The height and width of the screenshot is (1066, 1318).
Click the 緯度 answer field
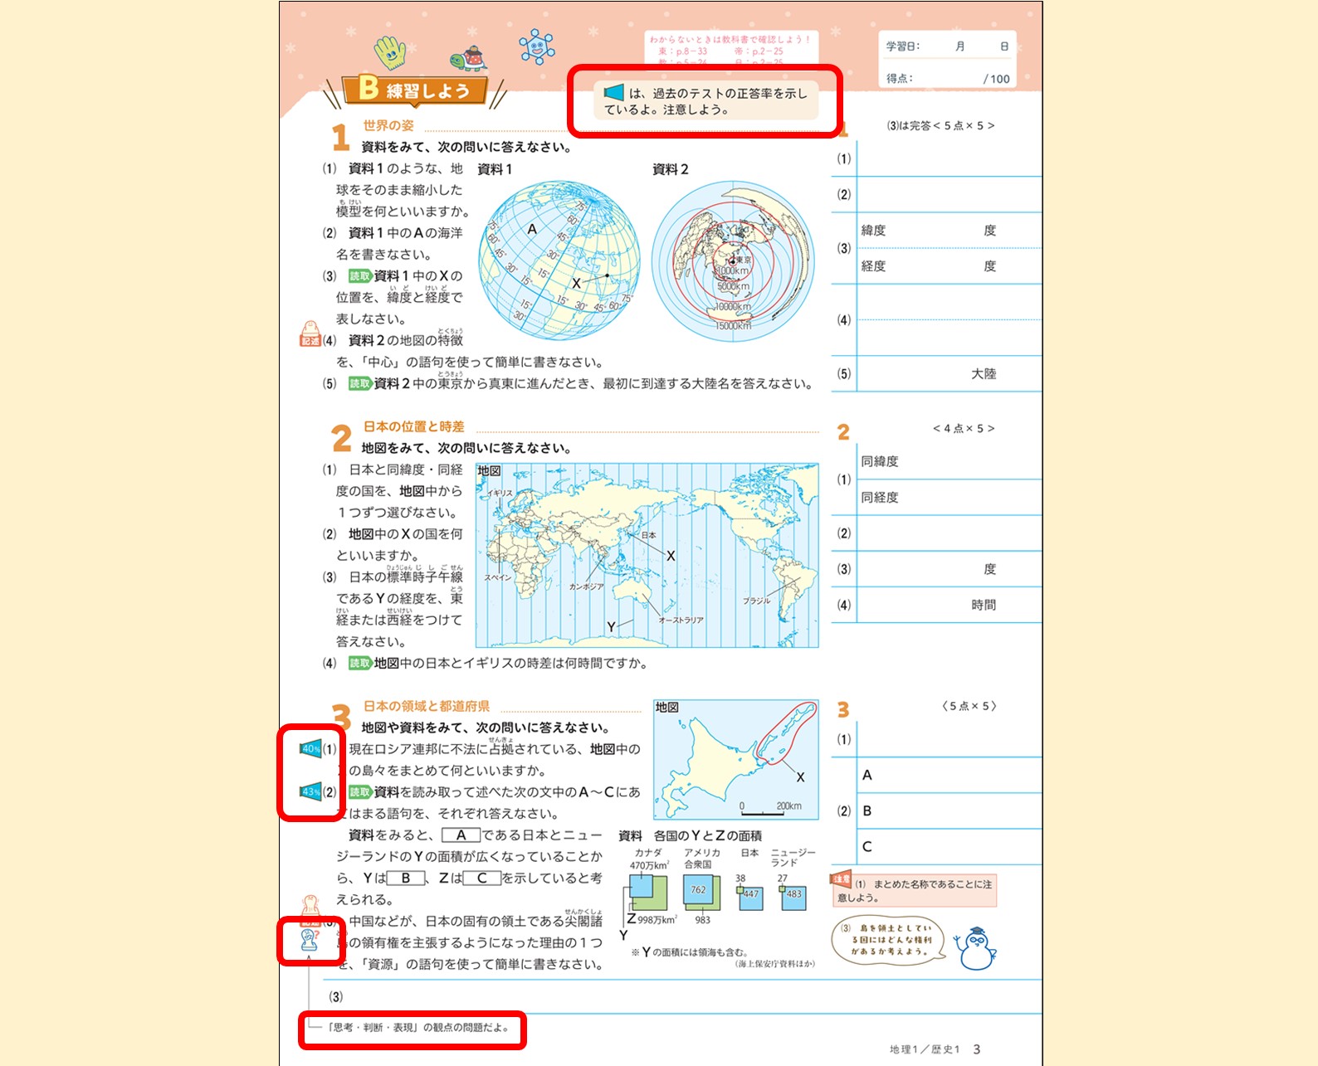pyautogui.click(x=948, y=231)
